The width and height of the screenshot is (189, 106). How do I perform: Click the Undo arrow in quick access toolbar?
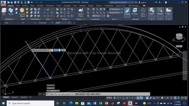pyautogui.click(x=32, y=2)
